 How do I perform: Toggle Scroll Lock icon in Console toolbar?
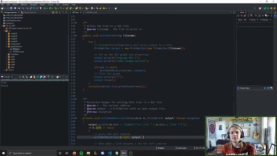tap(34, 77)
